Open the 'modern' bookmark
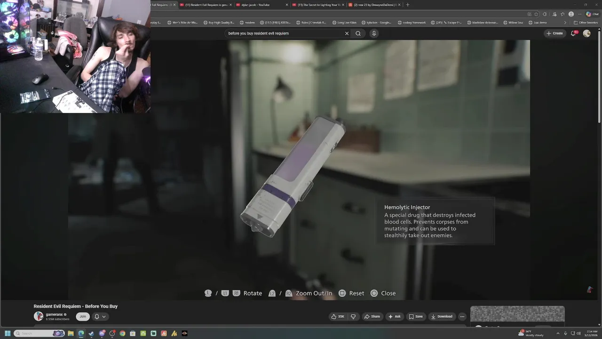The width and height of the screenshot is (602, 339). [247, 23]
